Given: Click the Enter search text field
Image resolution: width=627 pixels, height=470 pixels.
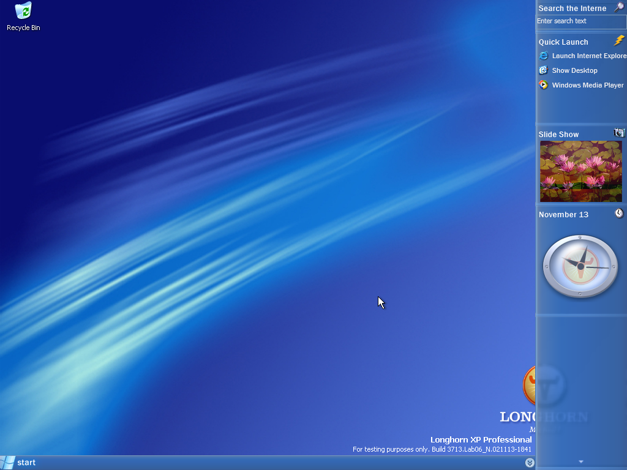Looking at the screenshot, I should (581, 21).
